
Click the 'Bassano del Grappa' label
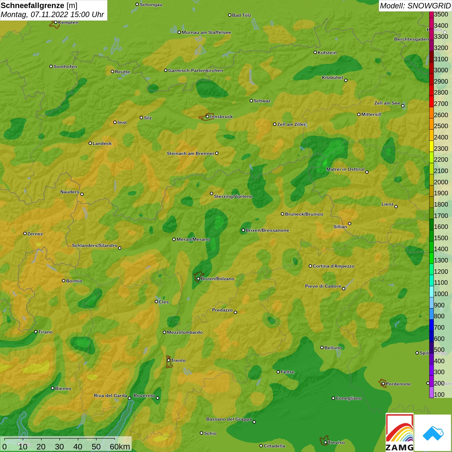click(x=229, y=419)
